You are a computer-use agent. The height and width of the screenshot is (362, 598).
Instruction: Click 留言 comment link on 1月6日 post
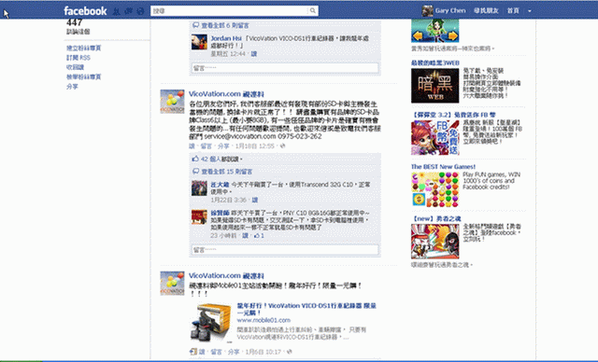216,352
